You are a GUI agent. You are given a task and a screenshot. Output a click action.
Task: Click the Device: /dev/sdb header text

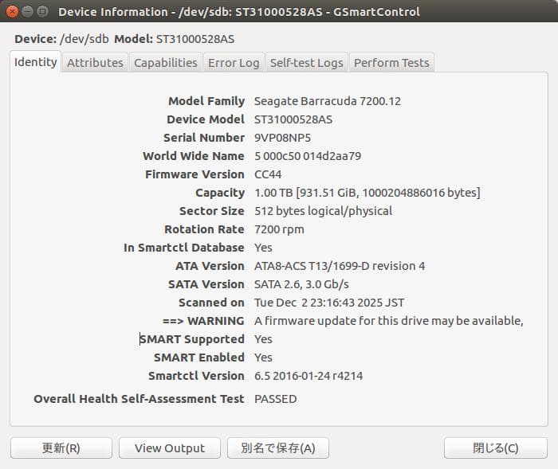point(61,39)
